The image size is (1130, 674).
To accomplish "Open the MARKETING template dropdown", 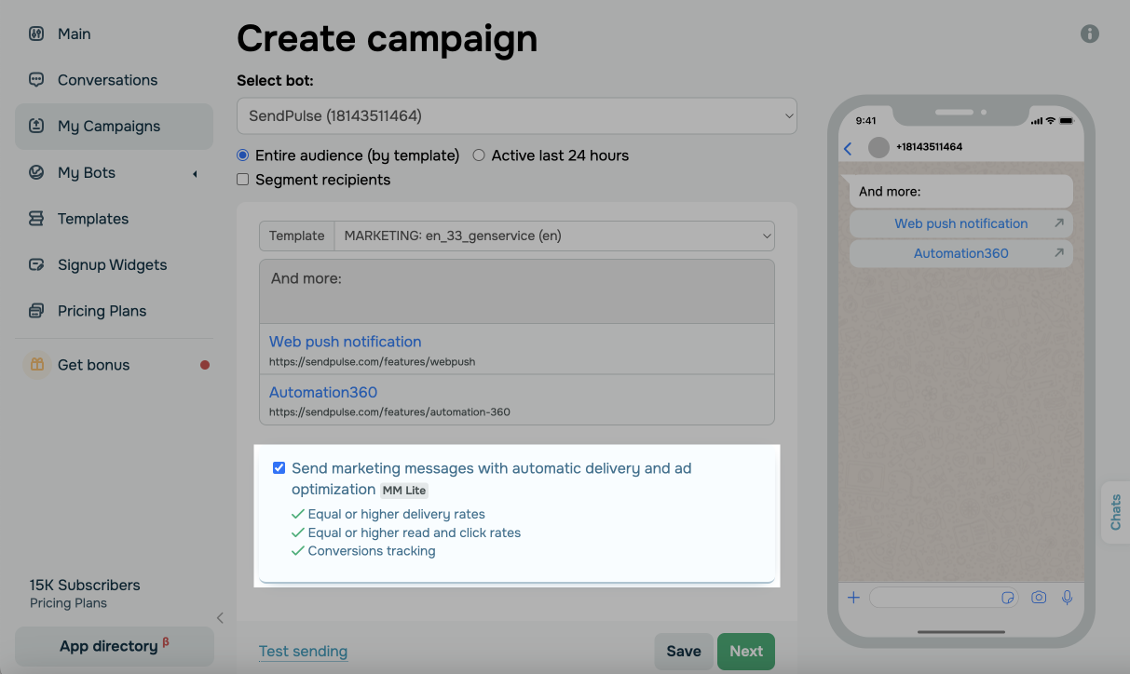I will coord(554,236).
